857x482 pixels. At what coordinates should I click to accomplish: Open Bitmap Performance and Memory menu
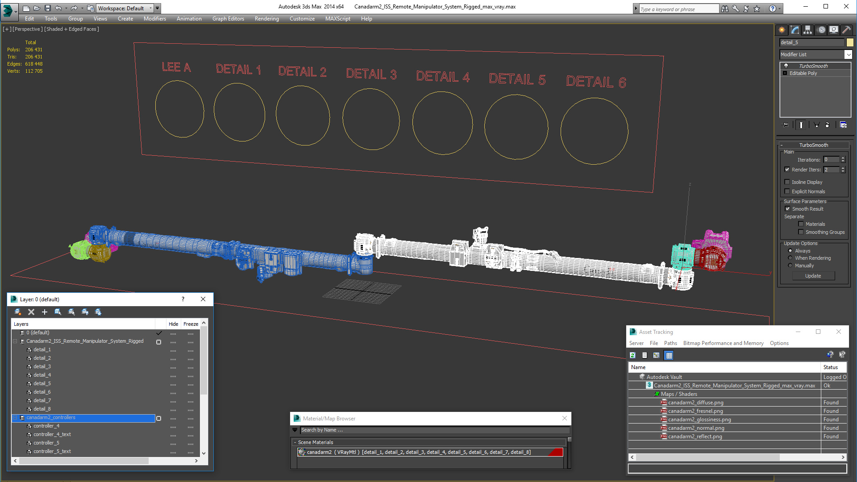[723, 343]
